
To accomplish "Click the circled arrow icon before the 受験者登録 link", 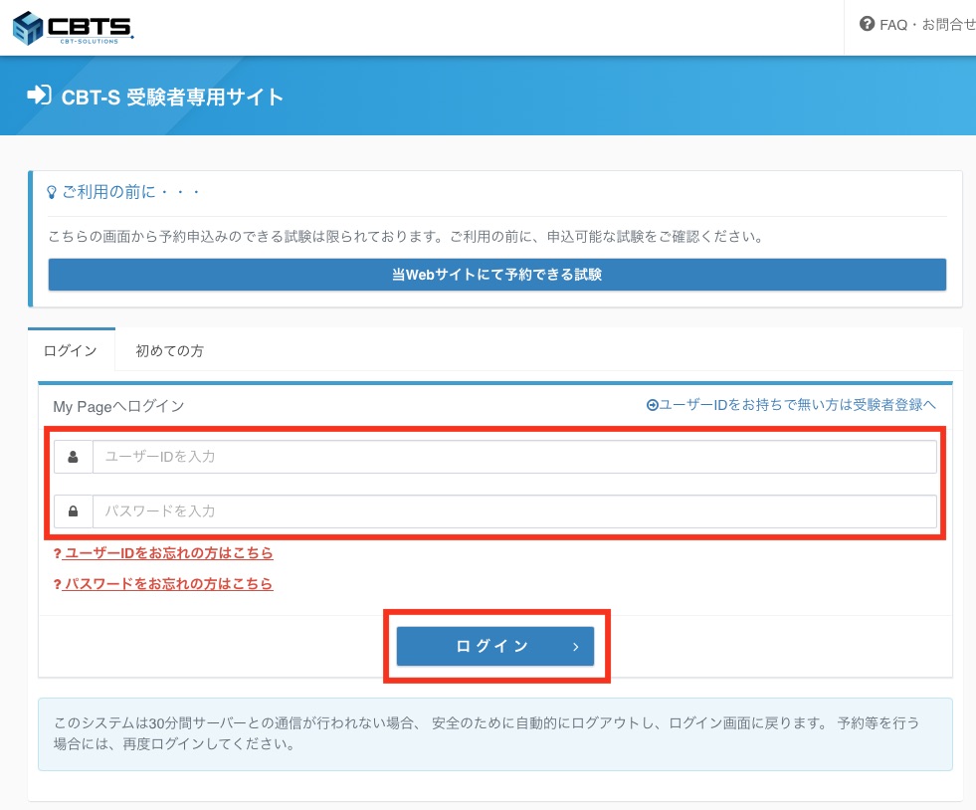I will click(x=653, y=406).
